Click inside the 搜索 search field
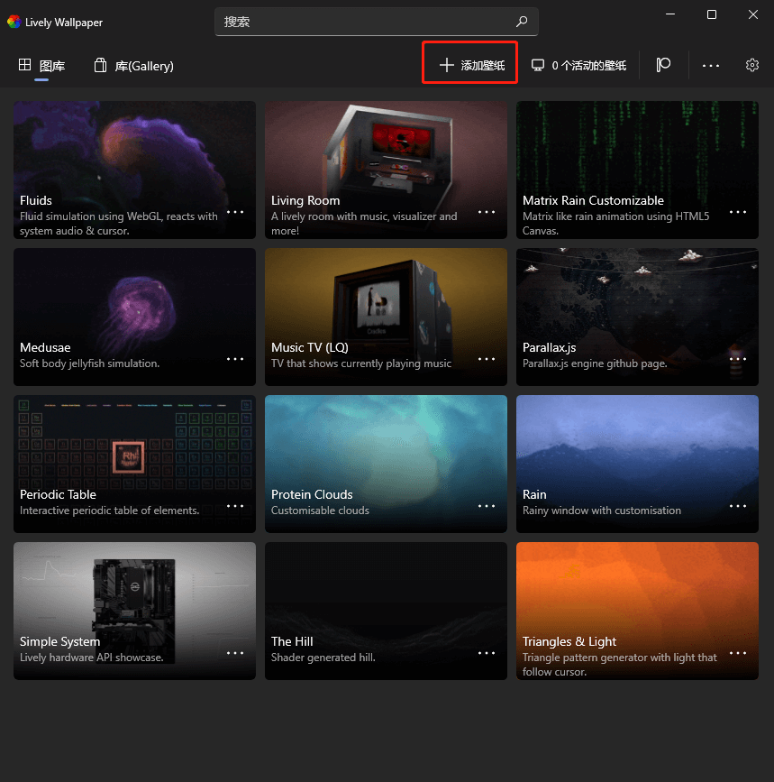This screenshot has width=774, height=782. tap(360, 22)
